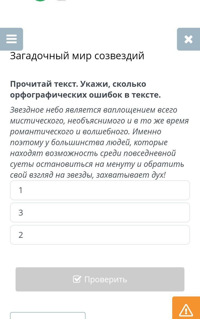200x319 pixels.
Task: Click the phrase захватывает дух
Action: [x=131, y=175]
